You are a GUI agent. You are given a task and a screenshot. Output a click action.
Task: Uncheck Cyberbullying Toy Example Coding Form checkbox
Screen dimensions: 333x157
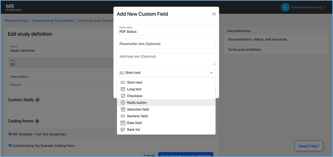point(10,145)
